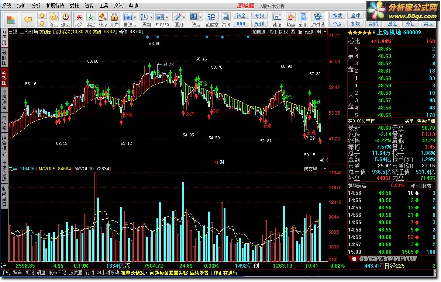The height and width of the screenshot is (282, 441).
Task: Click the 资讯 news document icon
Action: [x=225, y=17]
